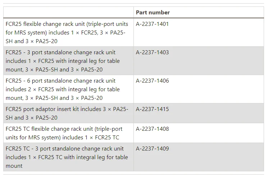
Task: Click 'SH and 3 × PA25-20' in the insert kit row
Action: (x=32, y=118)
